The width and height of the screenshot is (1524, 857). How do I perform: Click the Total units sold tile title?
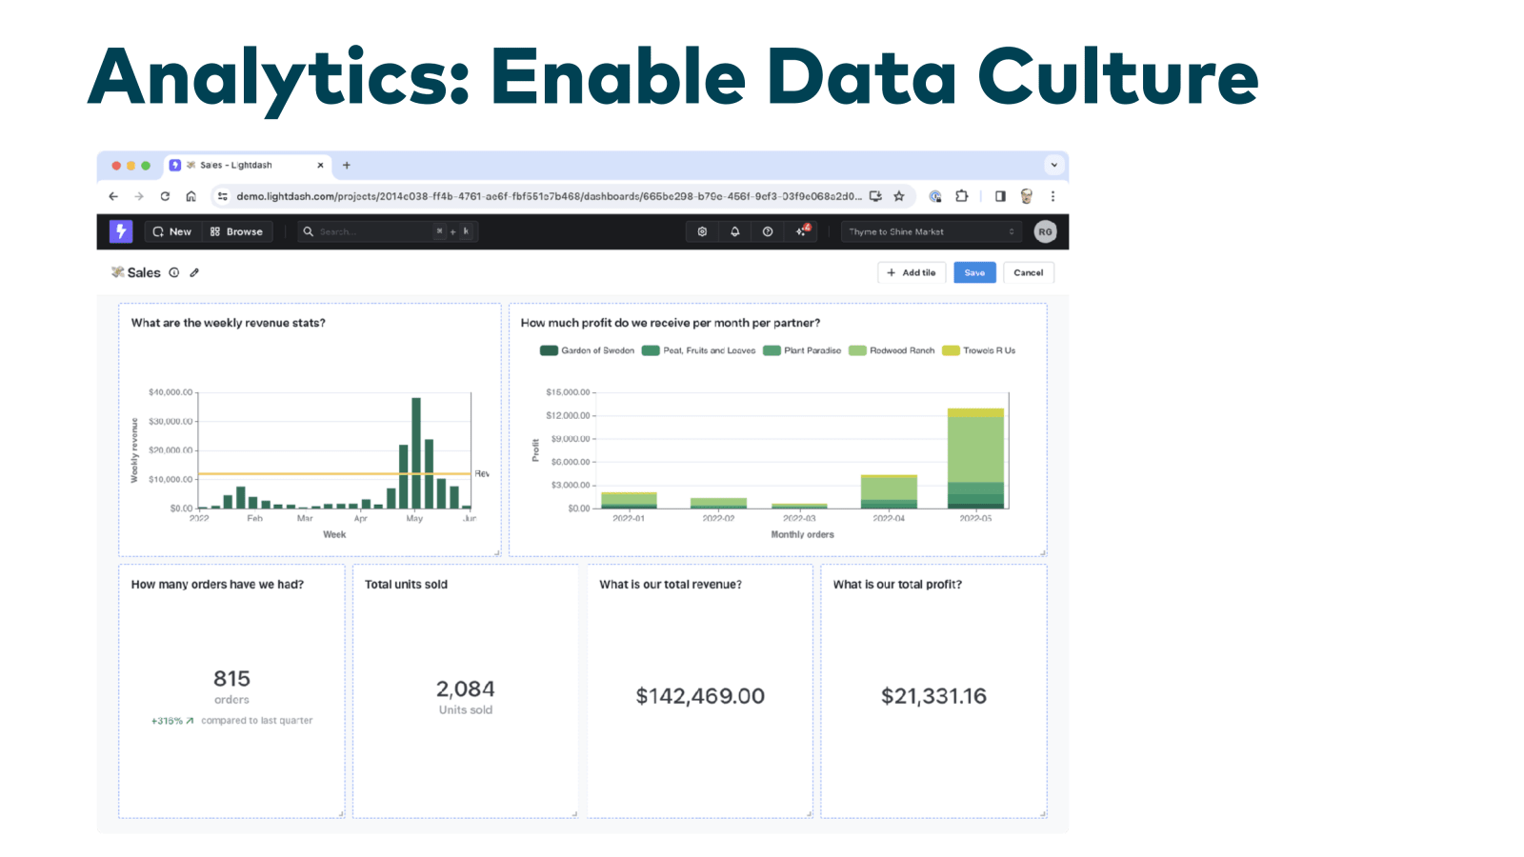[406, 585]
